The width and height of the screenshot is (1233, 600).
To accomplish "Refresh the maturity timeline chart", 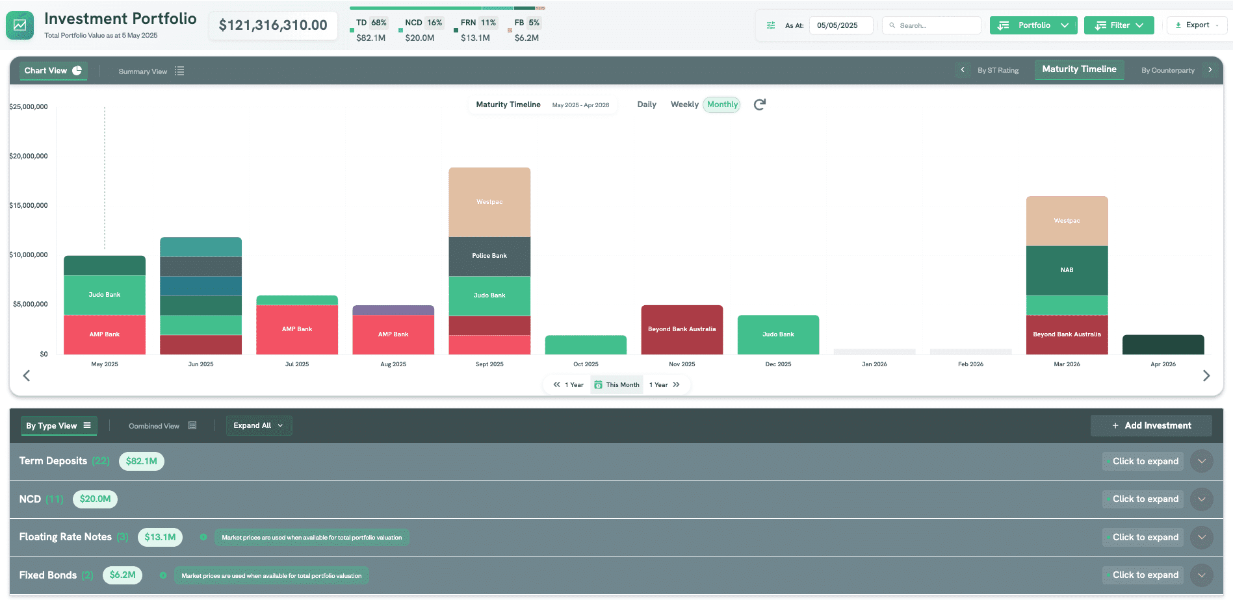I will (760, 105).
